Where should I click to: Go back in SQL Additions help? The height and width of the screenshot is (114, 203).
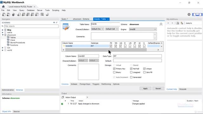tap(168, 23)
